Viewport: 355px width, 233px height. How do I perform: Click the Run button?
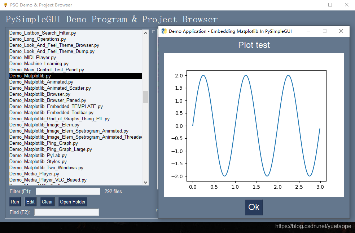(x=15, y=202)
